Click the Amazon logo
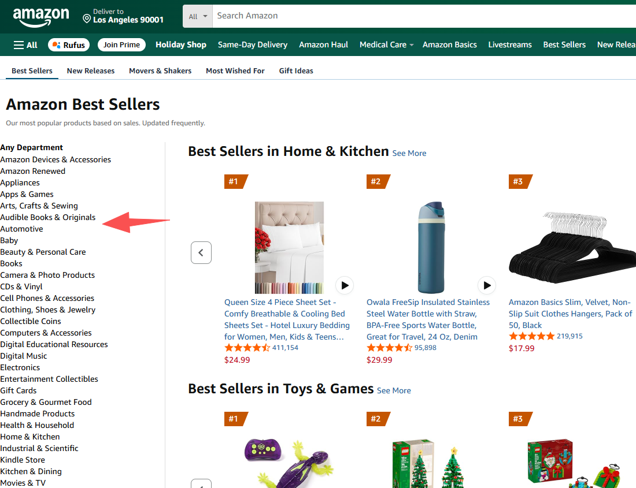This screenshot has height=488, width=636. coord(40,17)
